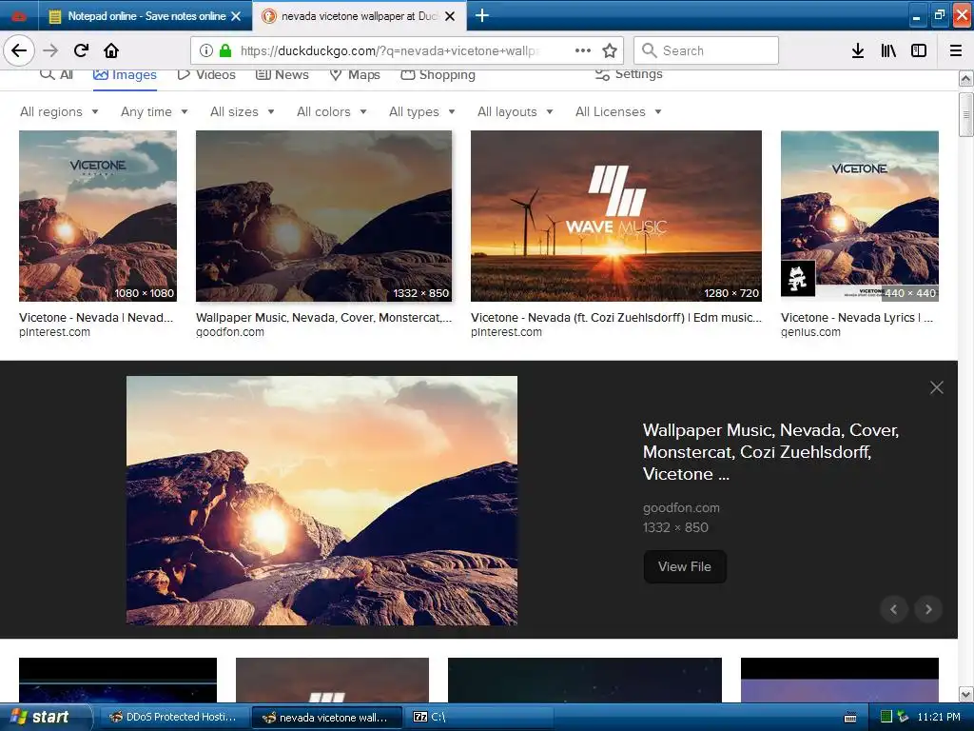
Task: Click the green tray monitor icon
Action: pos(886,717)
